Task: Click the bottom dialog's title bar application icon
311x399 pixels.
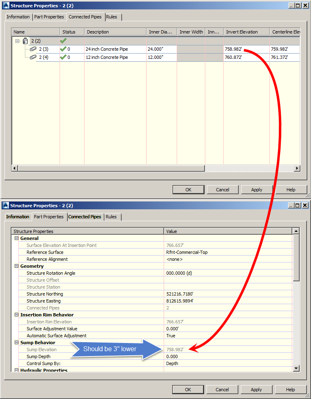Action: [x=5, y=206]
